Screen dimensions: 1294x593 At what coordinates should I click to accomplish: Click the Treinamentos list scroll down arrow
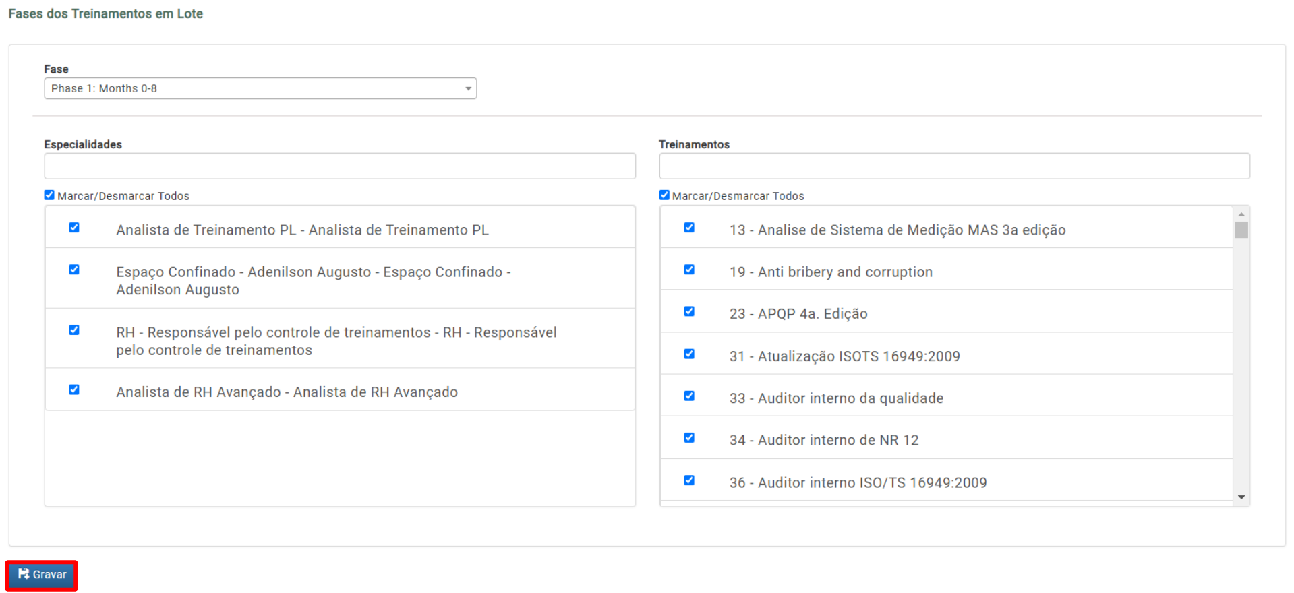coord(1241,497)
